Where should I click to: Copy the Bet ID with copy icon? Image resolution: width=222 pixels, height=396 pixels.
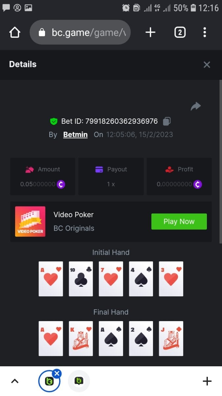pyautogui.click(x=167, y=121)
